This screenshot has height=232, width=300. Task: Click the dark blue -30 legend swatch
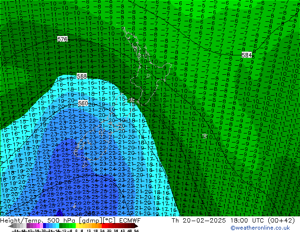(x=44, y=226)
